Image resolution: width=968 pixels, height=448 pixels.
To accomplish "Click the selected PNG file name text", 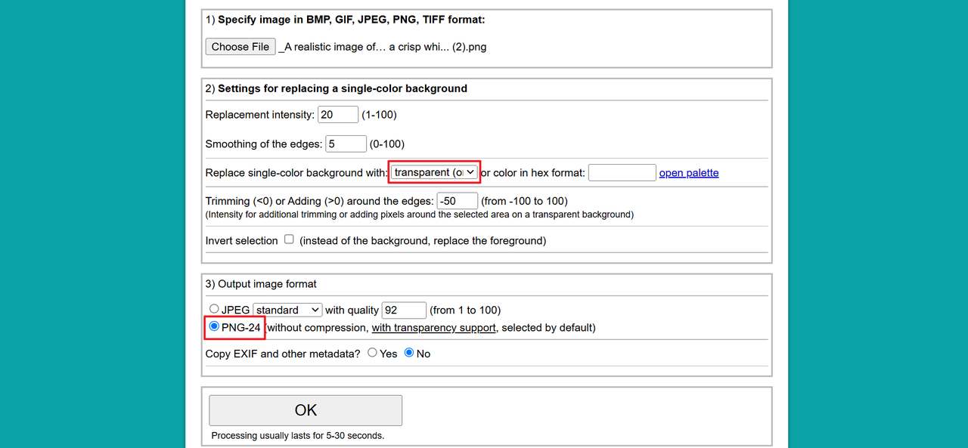I will (383, 47).
